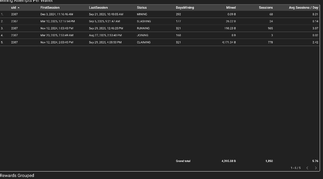Click sessions value 985
323x179 pixels.
(x=270, y=28)
